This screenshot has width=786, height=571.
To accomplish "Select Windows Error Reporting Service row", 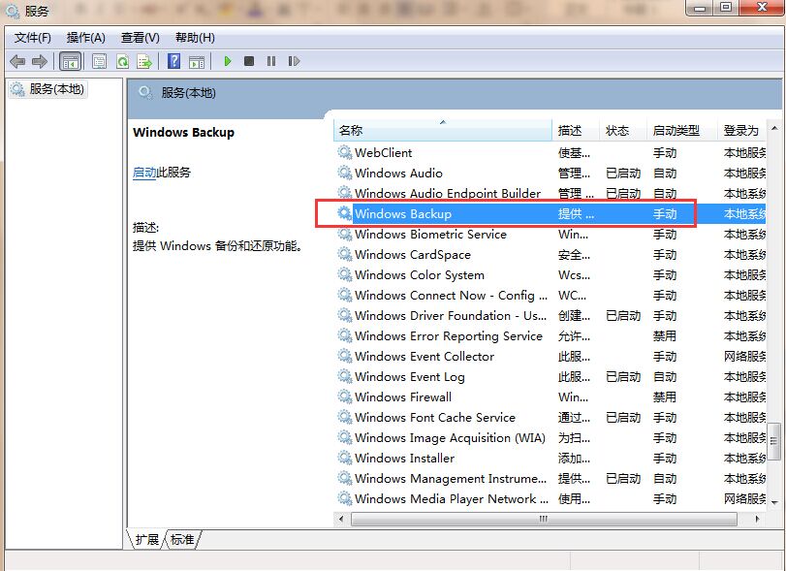I will [550, 335].
